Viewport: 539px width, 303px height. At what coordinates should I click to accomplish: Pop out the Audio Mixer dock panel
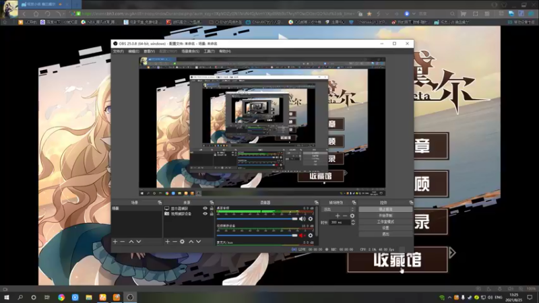[316, 203]
